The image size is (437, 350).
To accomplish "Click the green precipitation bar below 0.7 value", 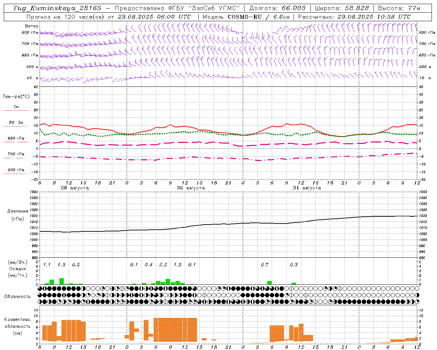I will (x=270, y=283).
